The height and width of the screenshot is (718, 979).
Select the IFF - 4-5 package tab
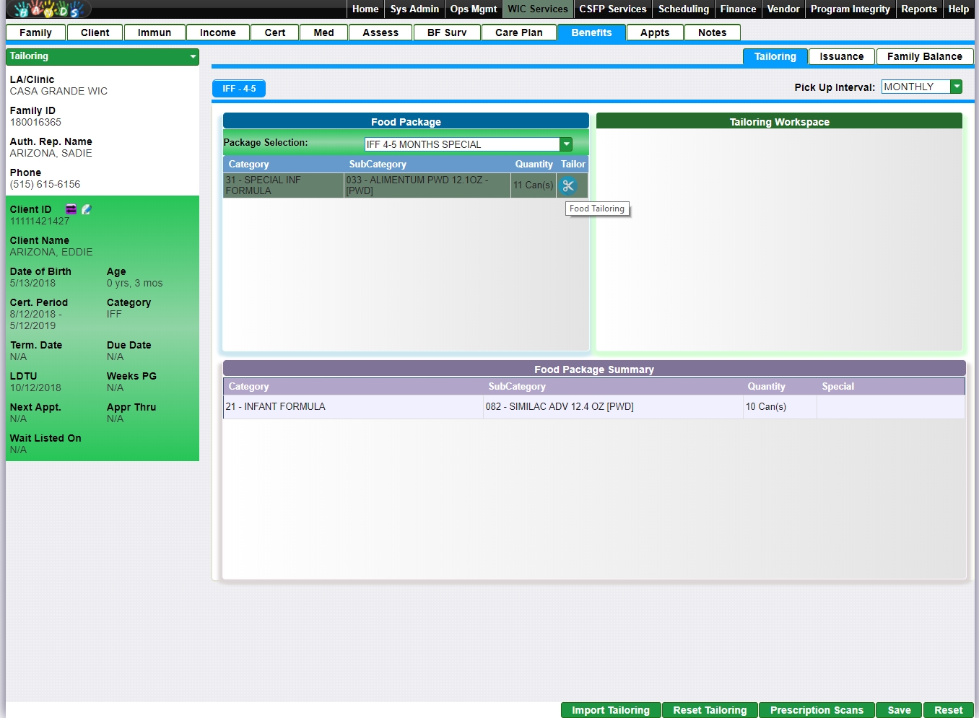[239, 88]
